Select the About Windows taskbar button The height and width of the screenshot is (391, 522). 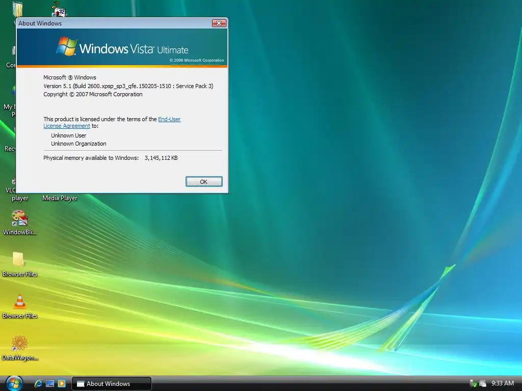coord(112,384)
